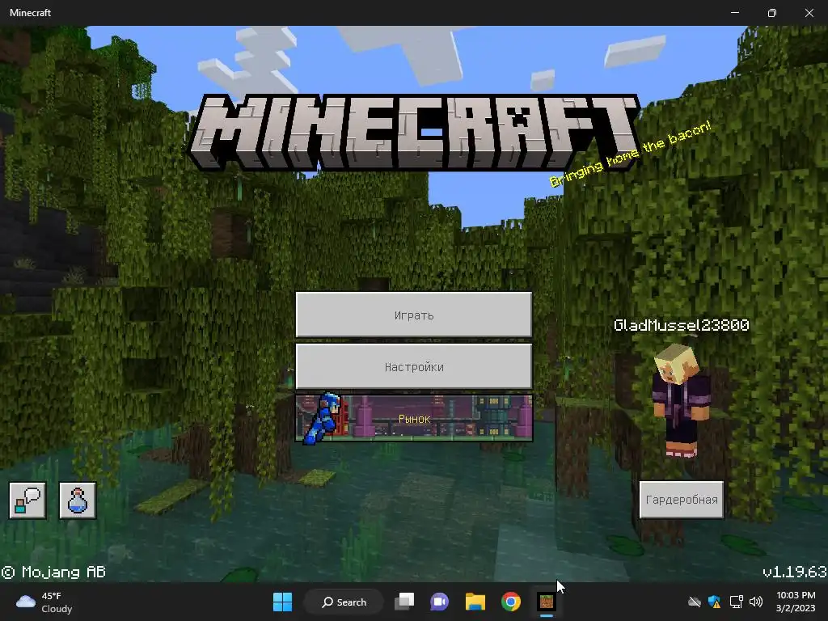
Task: Click the Minecraft grass block taskbar icon
Action: pos(547,602)
